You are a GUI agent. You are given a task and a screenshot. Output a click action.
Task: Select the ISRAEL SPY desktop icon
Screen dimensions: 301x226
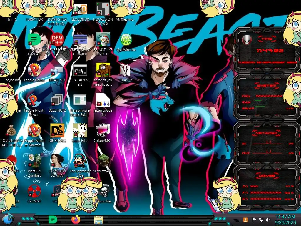coord(57,71)
